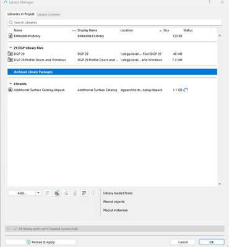
Task: Click the list scroll down arrow
Action: coord(220,184)
